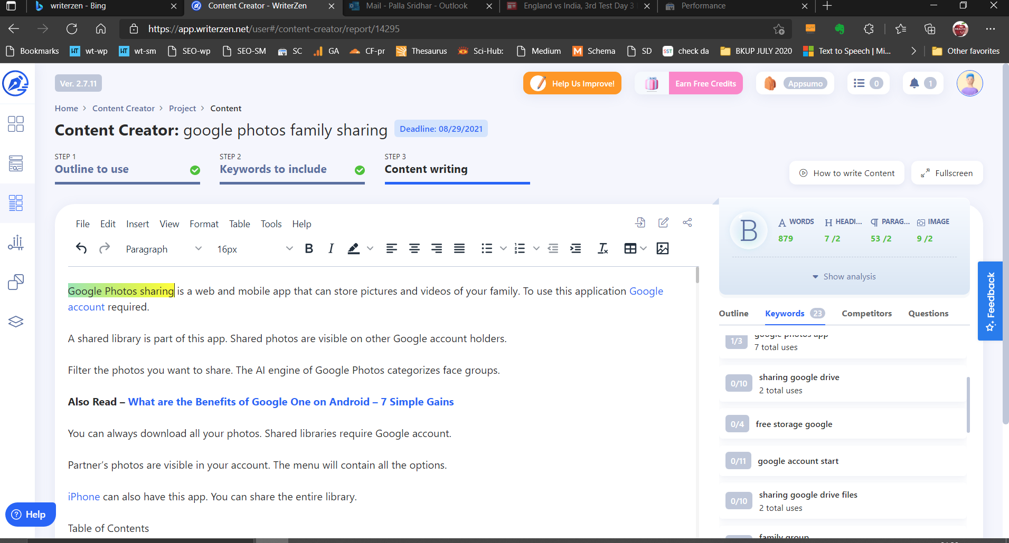
Task: Expand Show analysis
Action: click(x=844, y=277)
